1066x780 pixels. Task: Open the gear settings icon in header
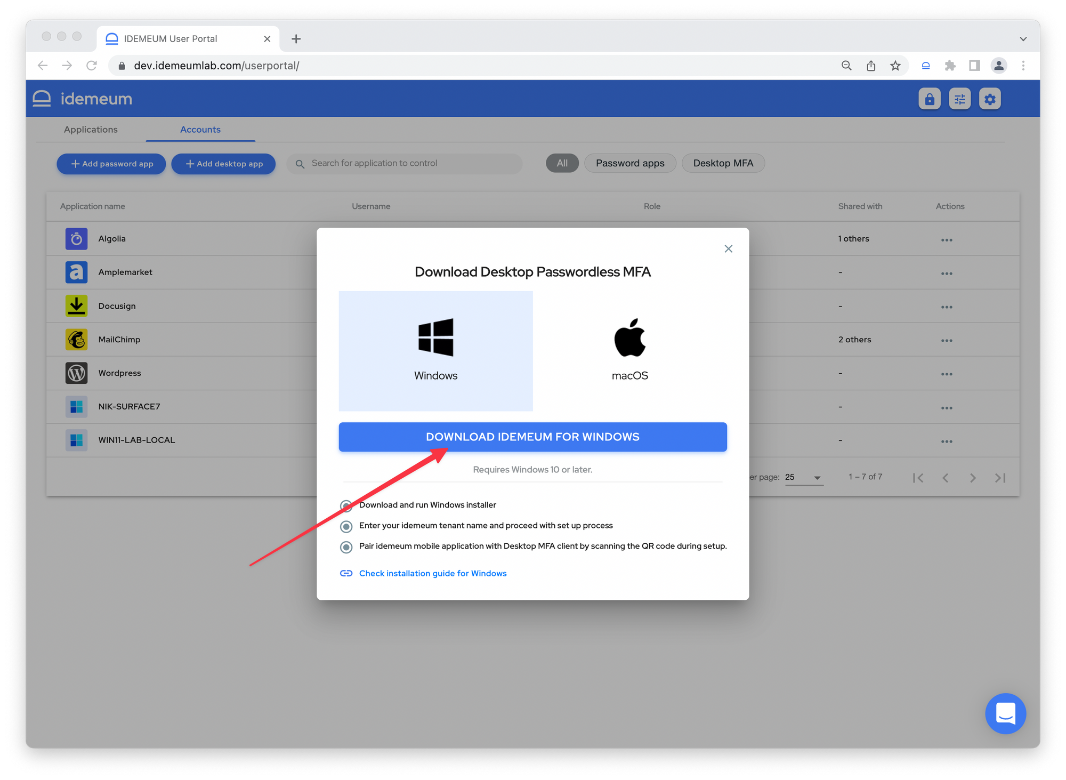click(990, 99)
